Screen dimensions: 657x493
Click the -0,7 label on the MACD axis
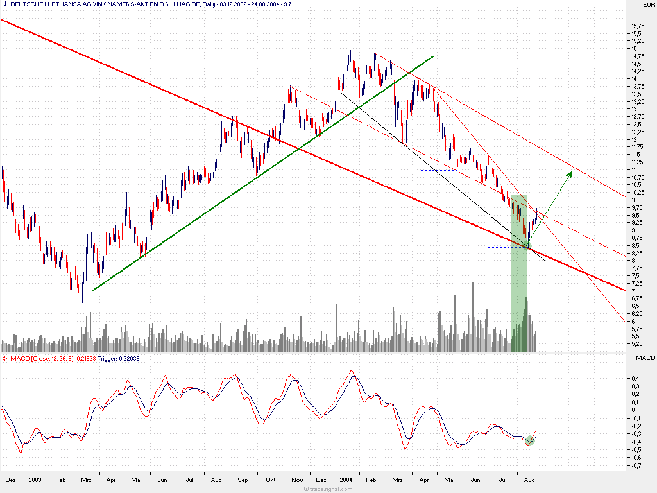tap(636, 465)
